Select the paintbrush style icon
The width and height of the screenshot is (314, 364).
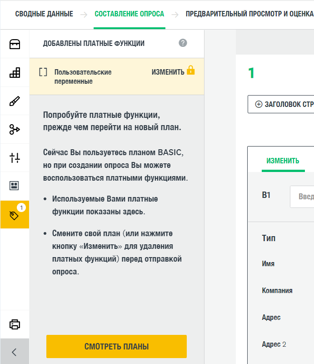click(15, 101)
